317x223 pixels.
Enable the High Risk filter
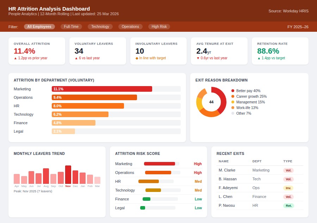point(159,26)
